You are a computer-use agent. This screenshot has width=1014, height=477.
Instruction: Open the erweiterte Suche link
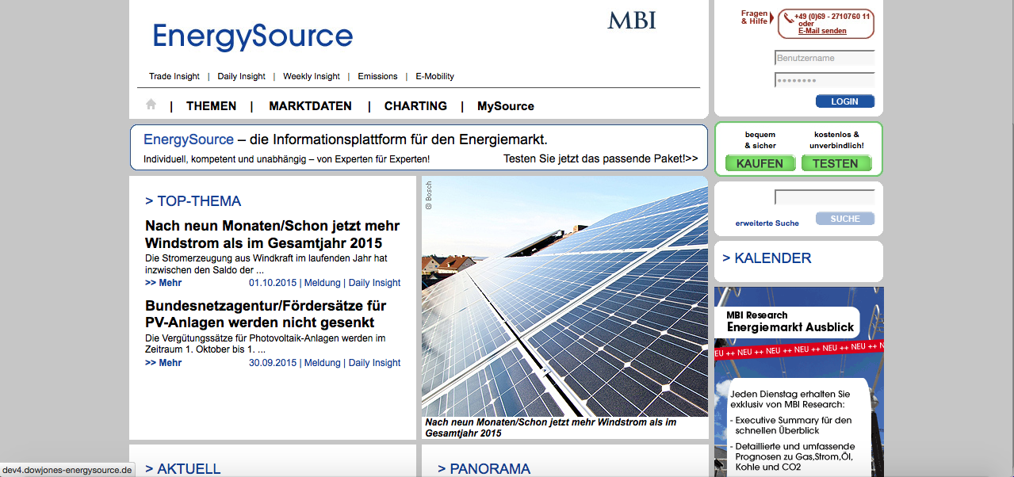[x=767, y=223]
